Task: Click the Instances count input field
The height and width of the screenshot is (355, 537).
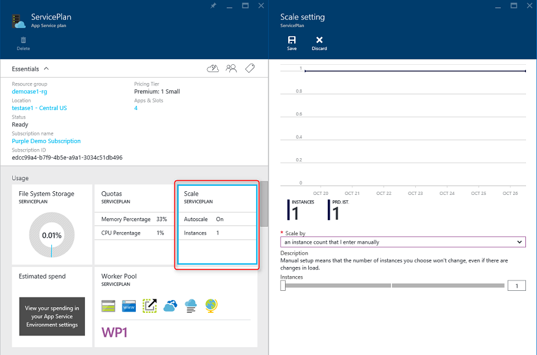Action: [517, 285]
